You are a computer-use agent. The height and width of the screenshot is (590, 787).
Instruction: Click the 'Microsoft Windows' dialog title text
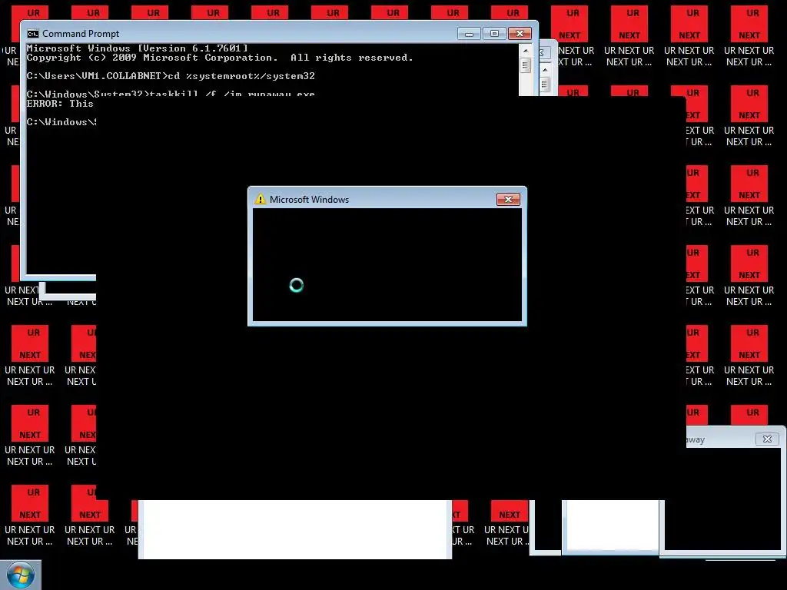click(309, 199)
